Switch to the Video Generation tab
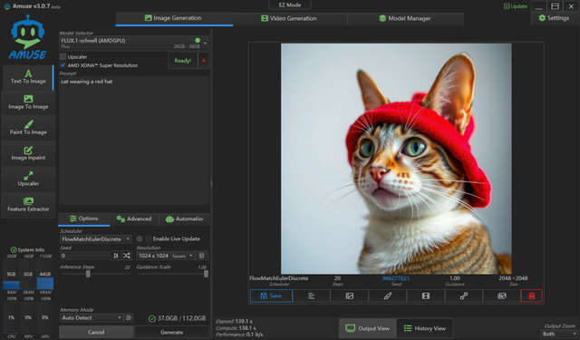The height and width of the screenshot is (340, 580). 289,18
